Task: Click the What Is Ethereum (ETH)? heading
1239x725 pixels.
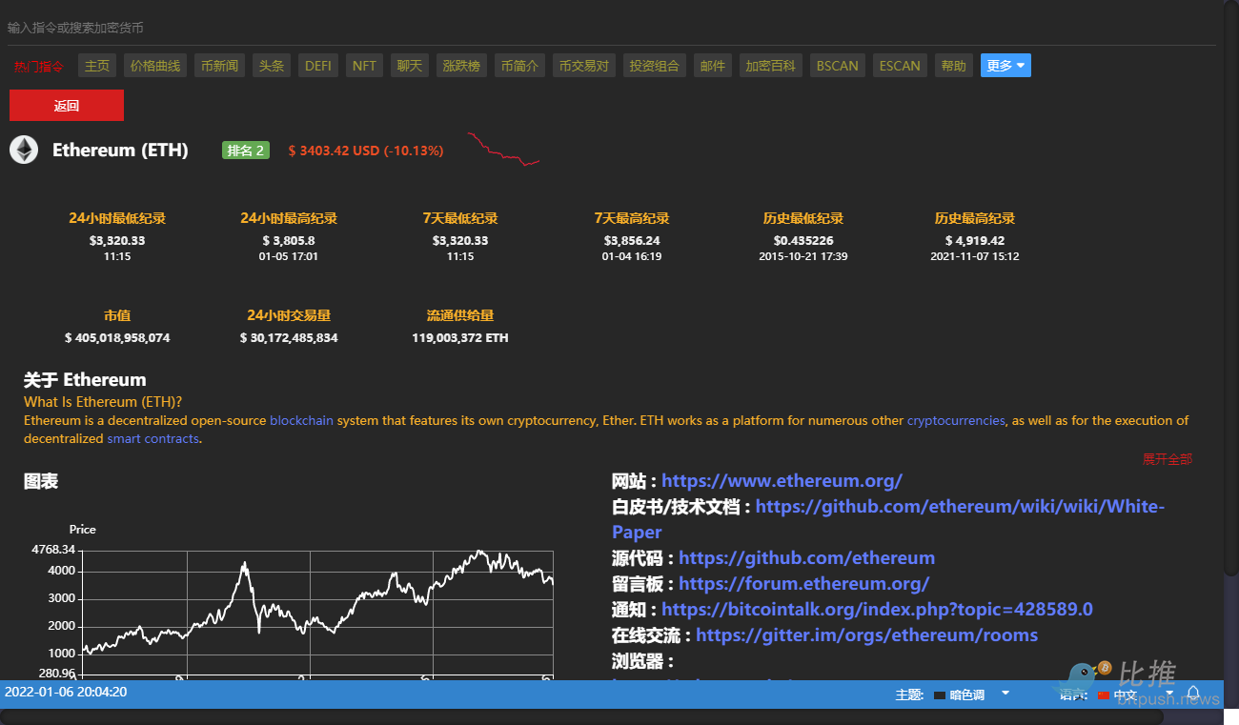Action: tap(103, 402)
